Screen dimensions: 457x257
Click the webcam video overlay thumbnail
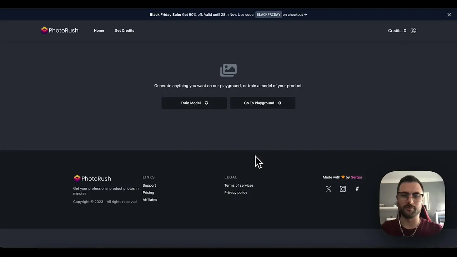pos(412,203)
